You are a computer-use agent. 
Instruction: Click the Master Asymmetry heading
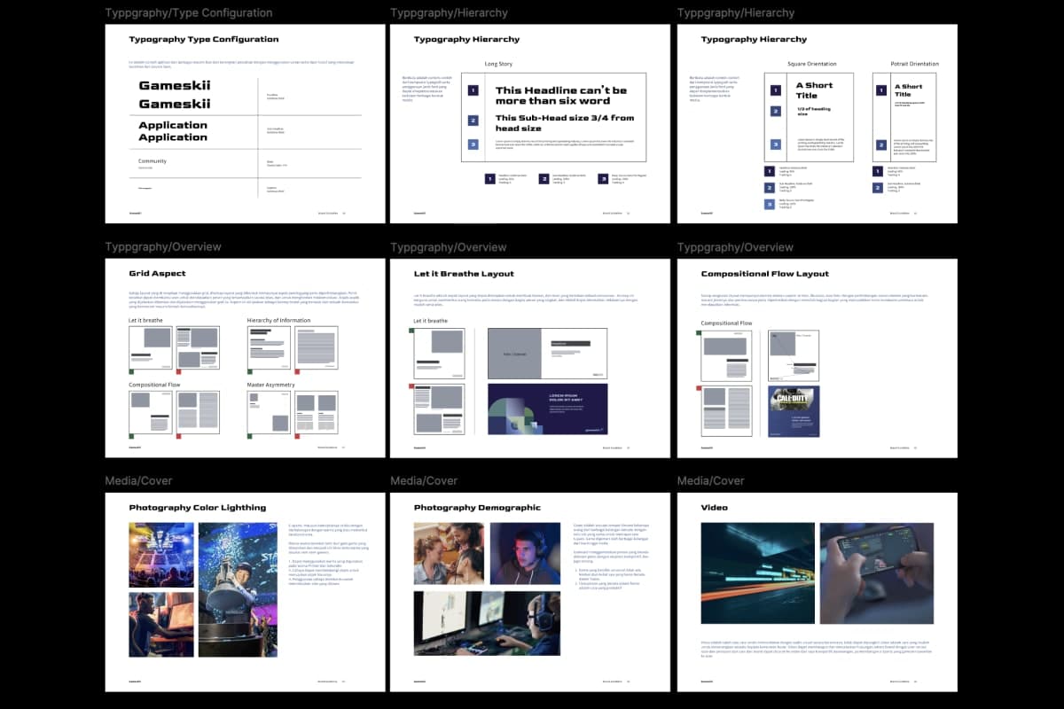click(x=273, y=386)
